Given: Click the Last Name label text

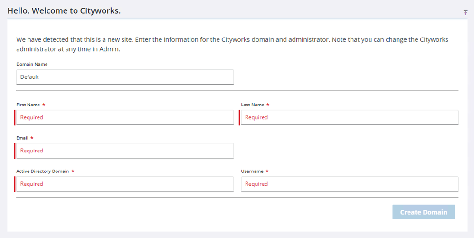Looking at the screenshot, I should (253, 105).
